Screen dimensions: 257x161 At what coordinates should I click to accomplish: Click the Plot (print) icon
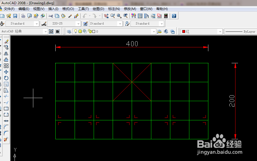coord(23,16)
